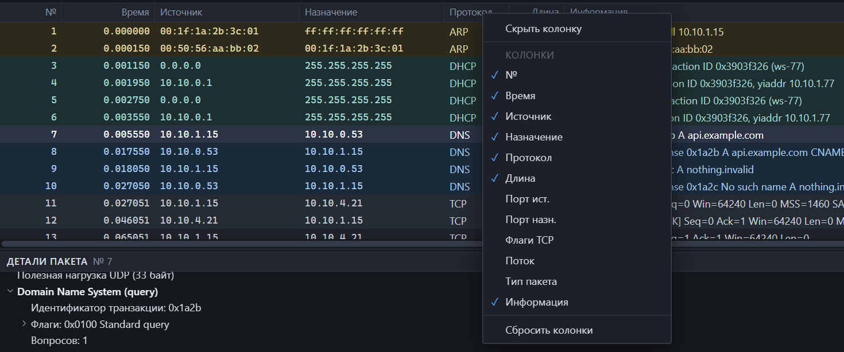The image size is (844, 352).
Task: Uncheck the '№' column in the menu
Action: tap(577, 75)
